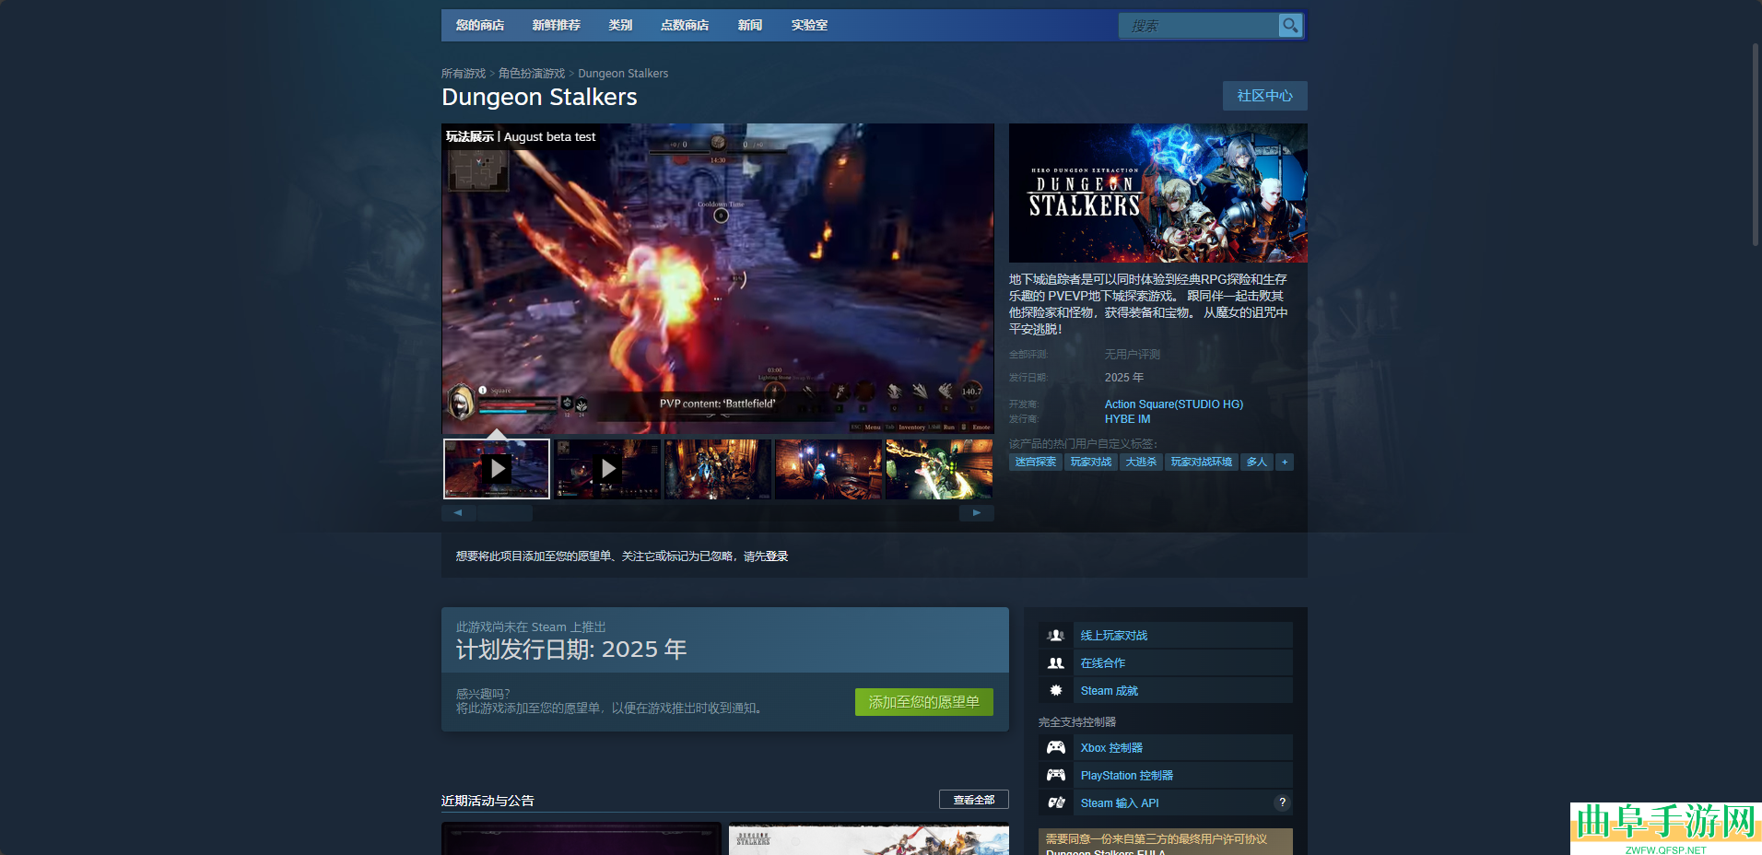Click the PlayStation controller icon

[x=1056, y=776]
